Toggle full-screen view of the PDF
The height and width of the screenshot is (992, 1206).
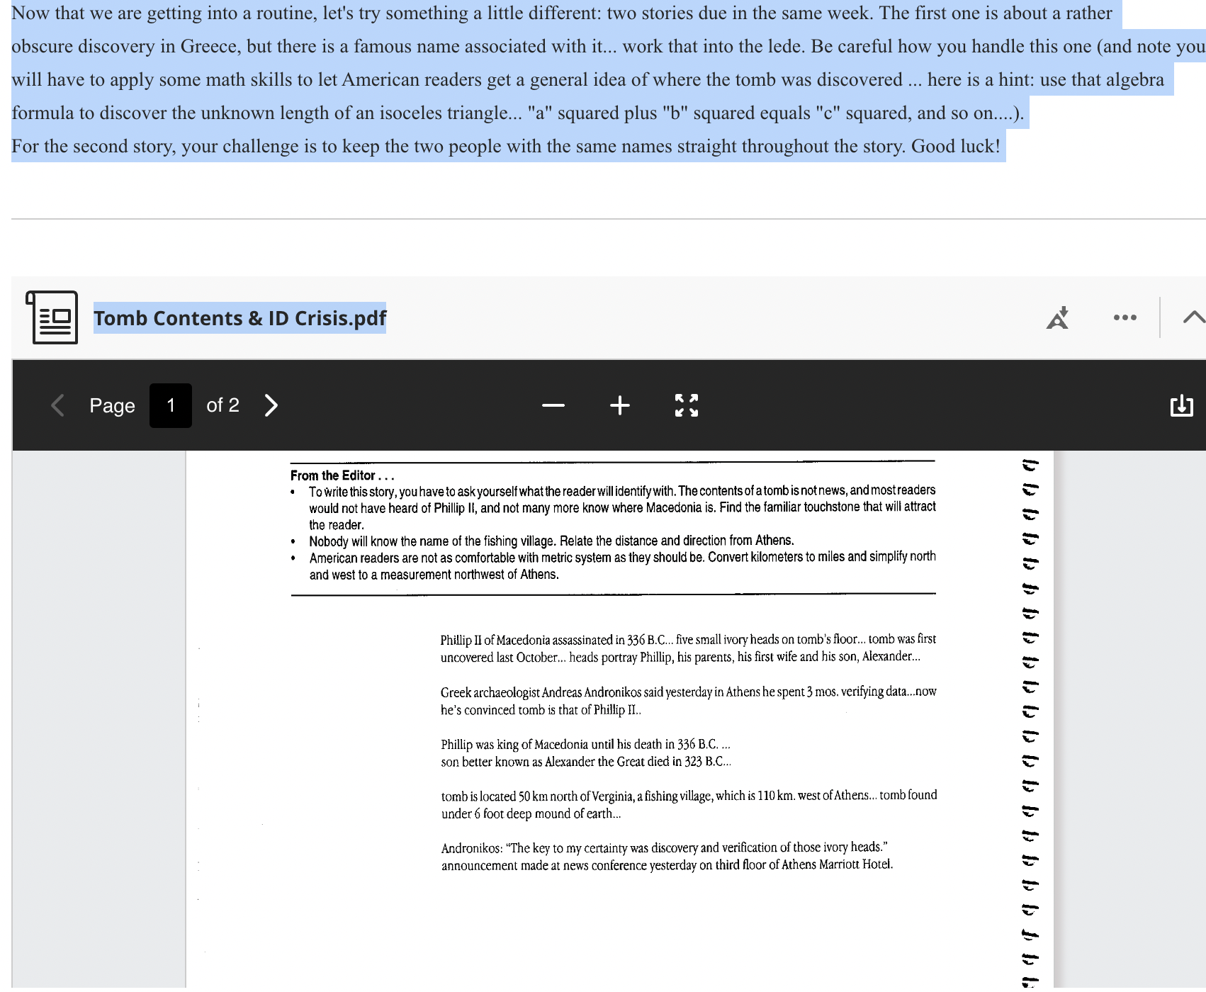pyautogui.click(x=687, y=405)
